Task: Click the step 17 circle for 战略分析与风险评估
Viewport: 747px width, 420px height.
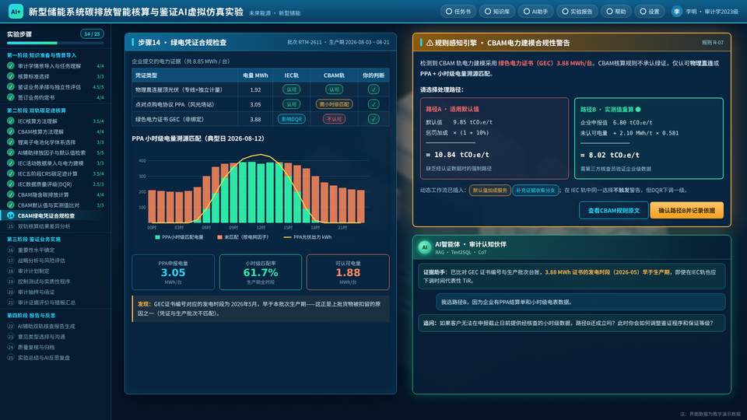Action: tap(10, 261)
